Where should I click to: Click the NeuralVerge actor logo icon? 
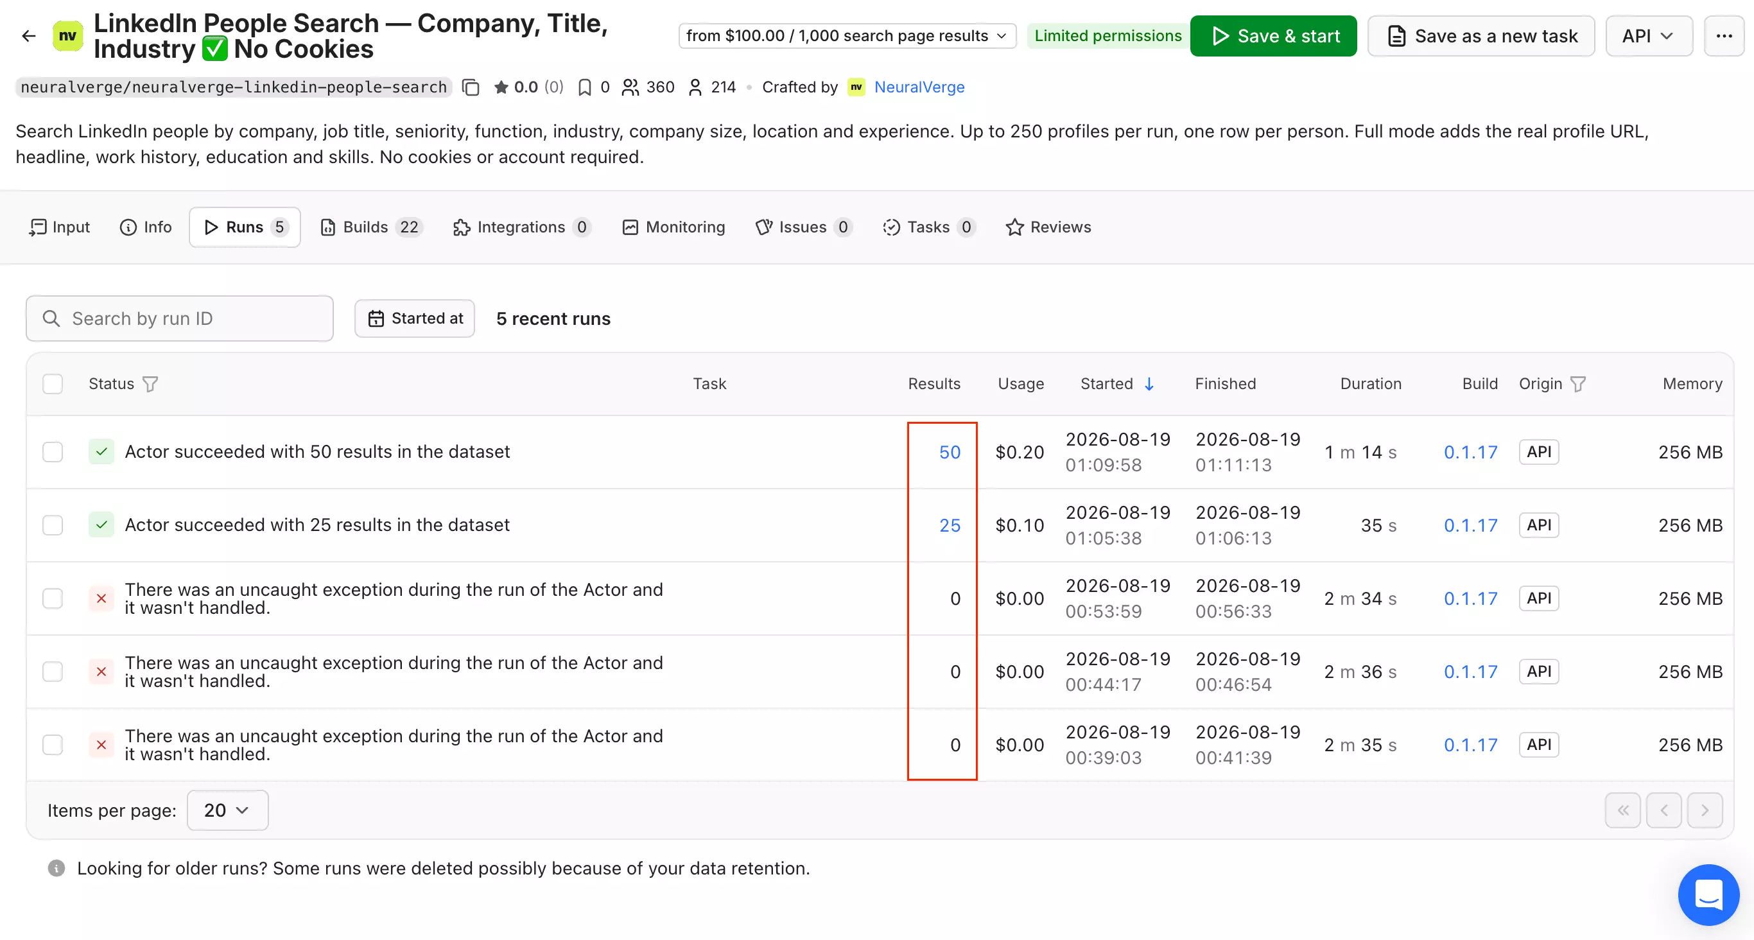click(x=67, y=35)
